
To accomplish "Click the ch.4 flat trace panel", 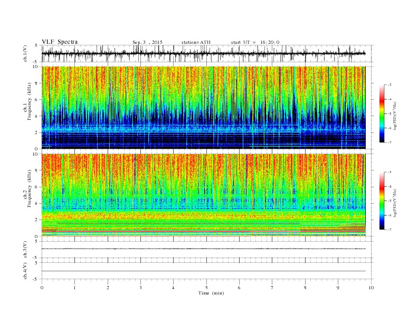I will pyautogui.click(x=207, y=271).
